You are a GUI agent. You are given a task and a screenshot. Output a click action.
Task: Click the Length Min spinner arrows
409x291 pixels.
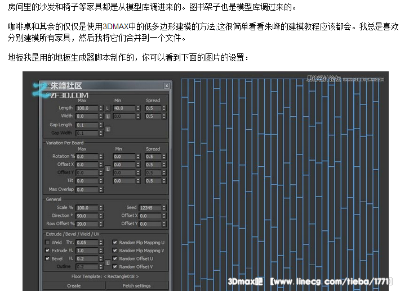coord(138,108)
